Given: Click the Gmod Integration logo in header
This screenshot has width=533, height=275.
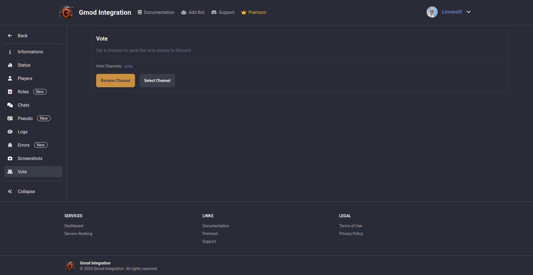Looking at the screenshot, I should tap(66, 12).
